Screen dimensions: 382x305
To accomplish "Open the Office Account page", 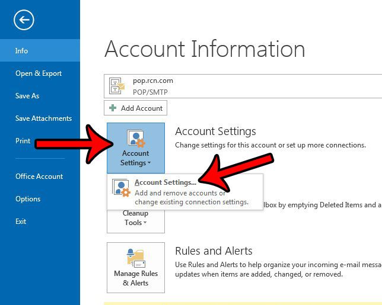I will [x=39, y=176].
